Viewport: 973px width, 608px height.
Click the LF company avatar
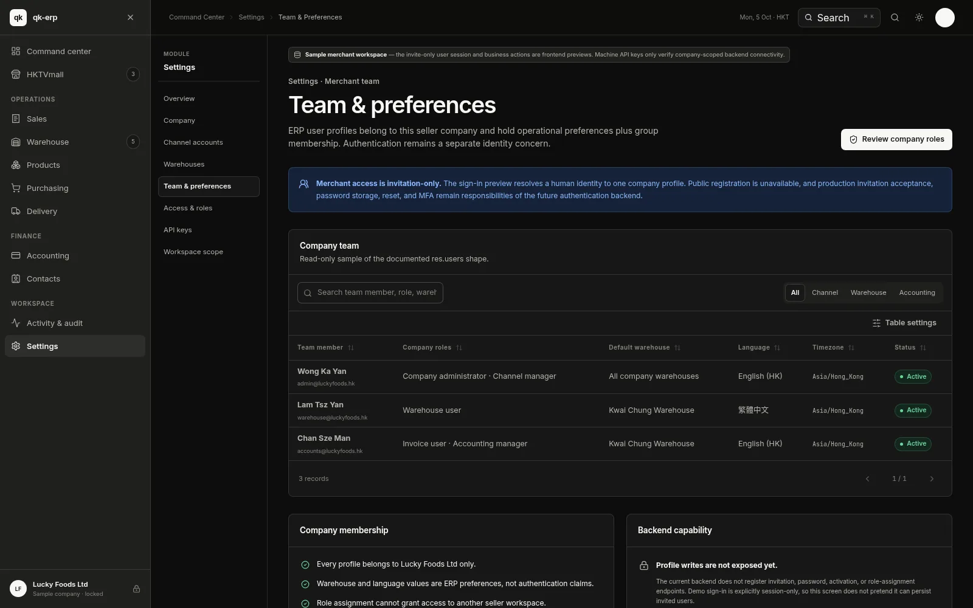[18, 589]
